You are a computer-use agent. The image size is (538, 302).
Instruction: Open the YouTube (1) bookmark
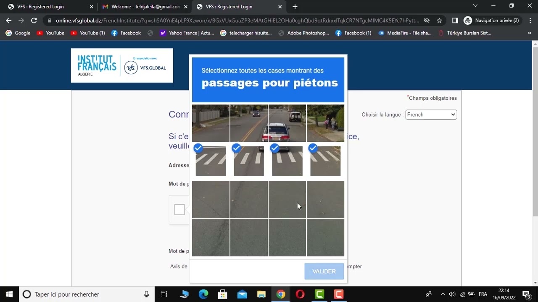tap(88, 33)
